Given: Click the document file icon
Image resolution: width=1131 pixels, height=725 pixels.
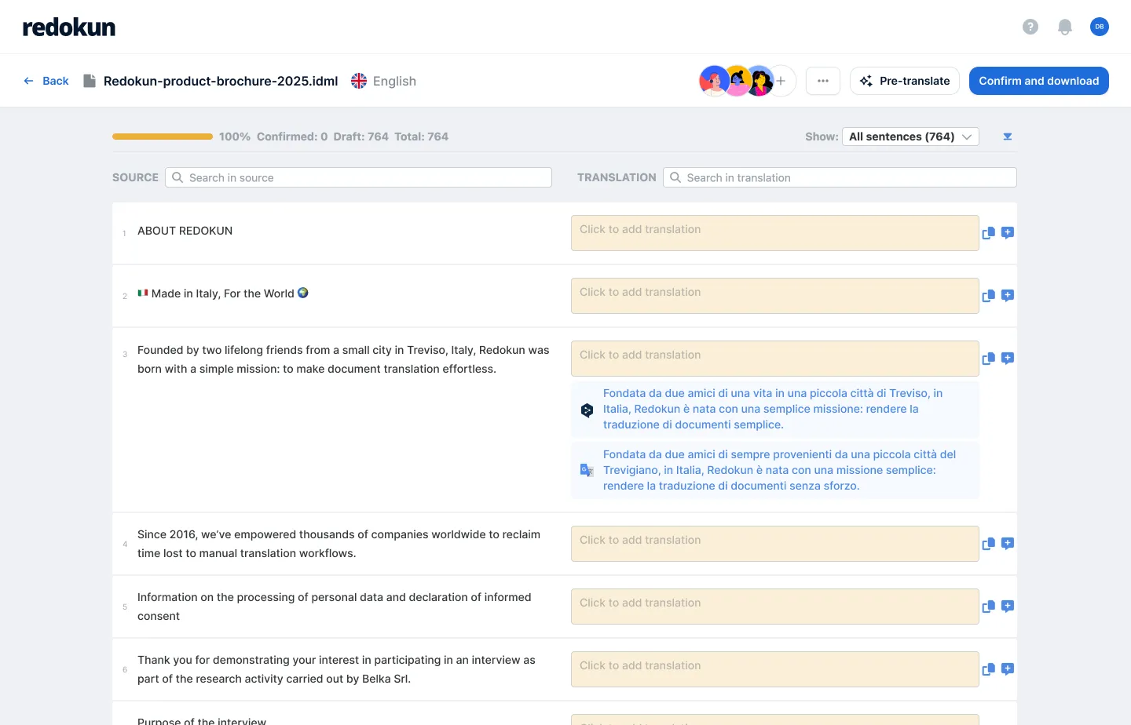Looking at the screenshot, I should coord(90,81).
